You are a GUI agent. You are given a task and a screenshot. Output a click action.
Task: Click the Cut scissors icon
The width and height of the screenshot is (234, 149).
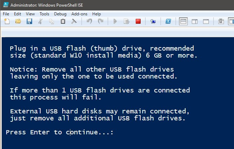(x=41, y=21)
